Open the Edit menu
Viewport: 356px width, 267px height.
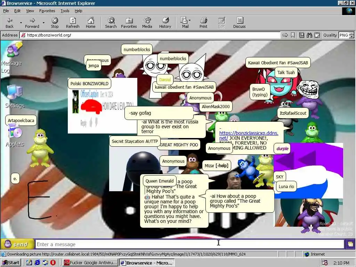coord(17,11)
